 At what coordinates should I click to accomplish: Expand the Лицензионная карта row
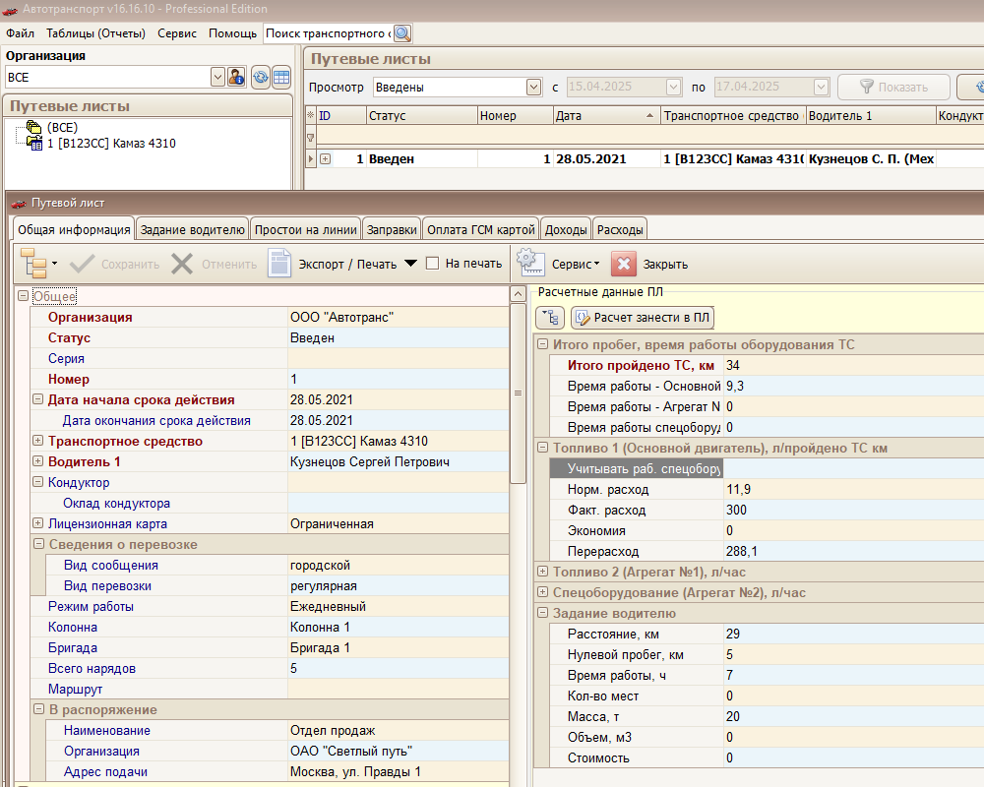(37, 523)
